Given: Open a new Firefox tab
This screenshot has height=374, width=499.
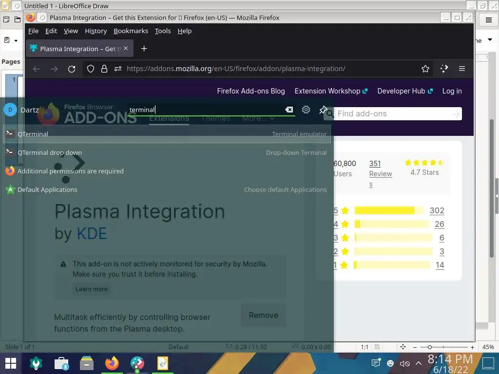Looking at the screenshot, I should coord(144,48).
